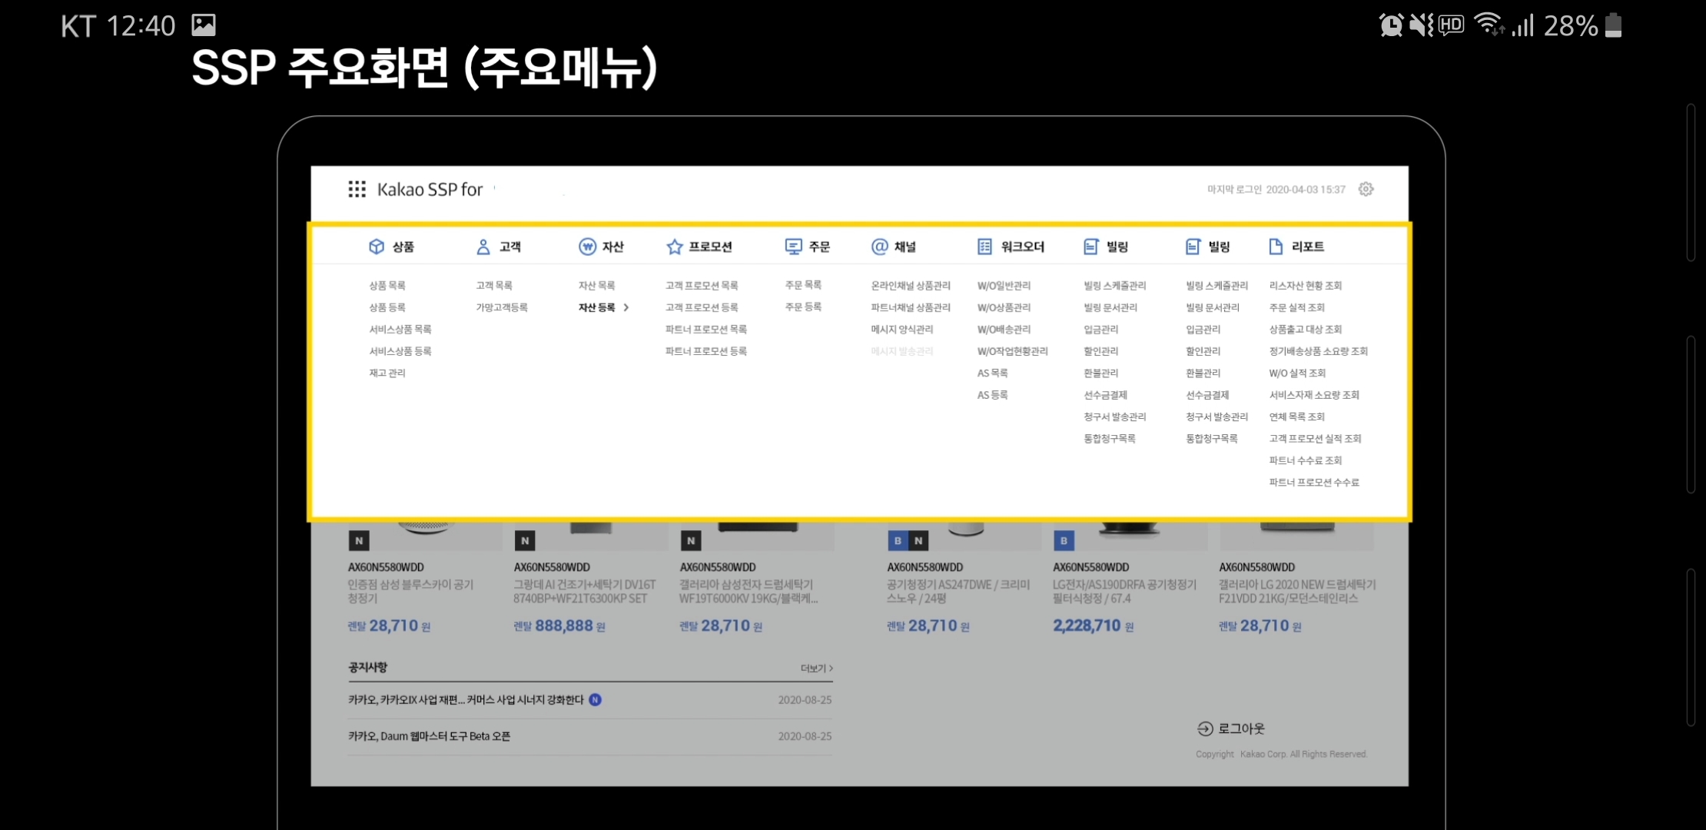Click the document icon for 리포트 menu

pos(1276,247)
